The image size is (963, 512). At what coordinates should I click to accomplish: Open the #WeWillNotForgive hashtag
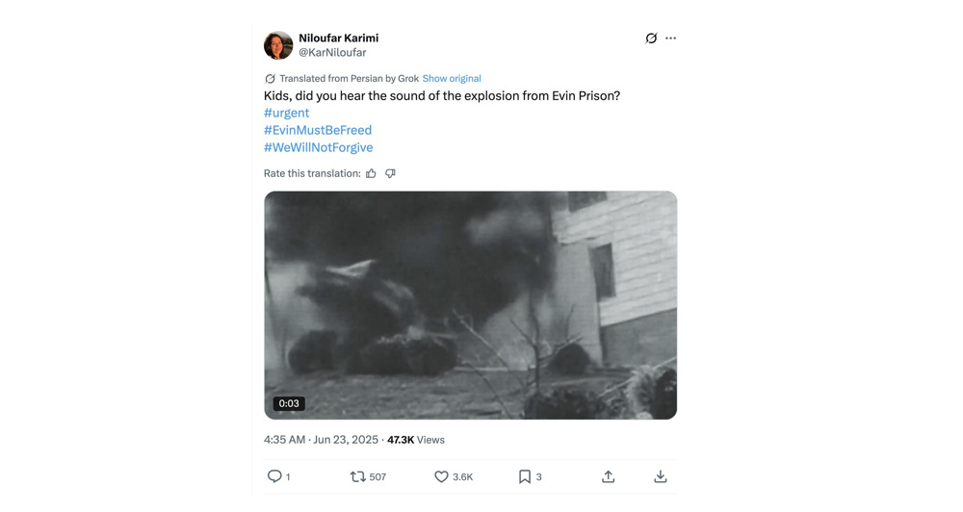coord(318,147)
